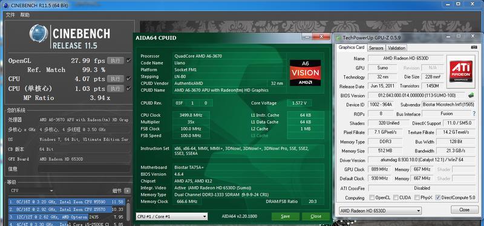Switch to the Graphics Card tab in GPU-Z
The image size is (484, 226).
click(352, 48)
